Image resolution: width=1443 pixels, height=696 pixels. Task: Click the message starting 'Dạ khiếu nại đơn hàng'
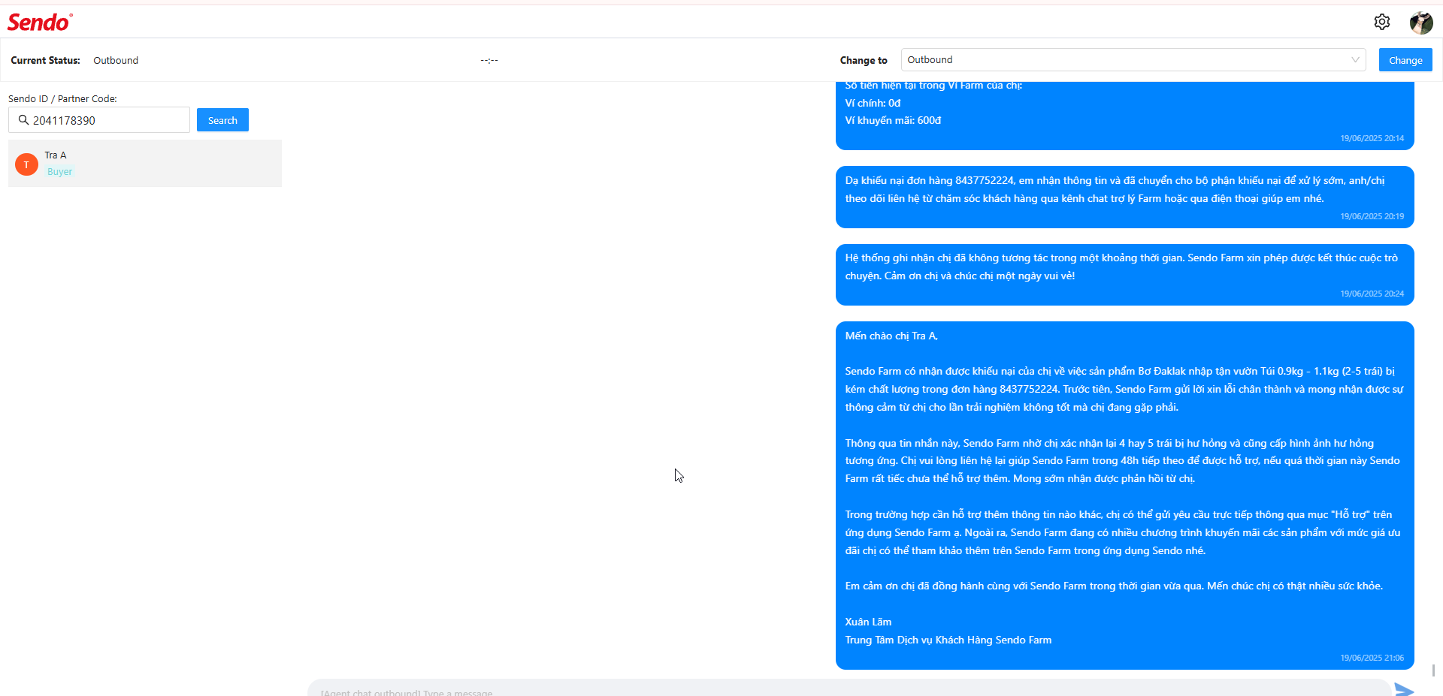(1125, 197)
